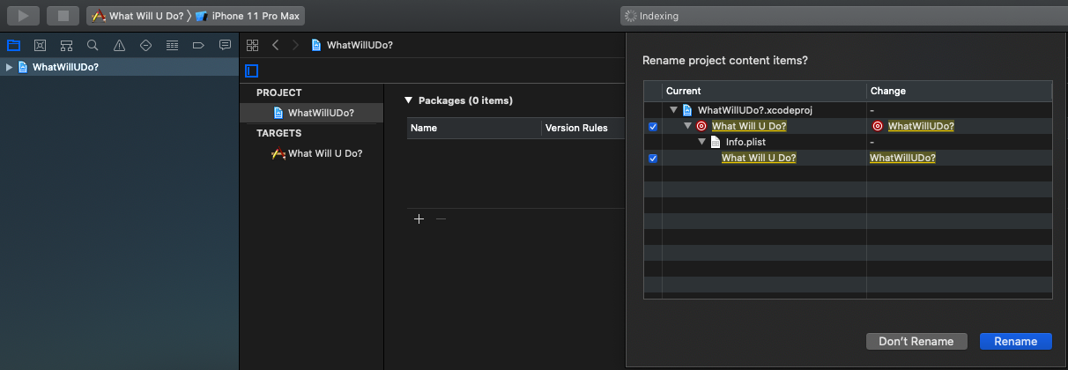Click the Stop button in toolbar
1068x370 pixels.
coord(63,15)
